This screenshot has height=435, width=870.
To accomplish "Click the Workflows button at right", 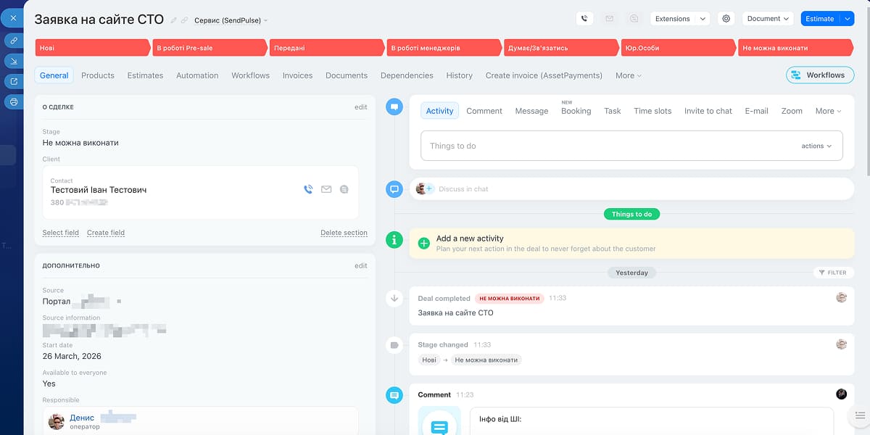I will pos(819,75).
